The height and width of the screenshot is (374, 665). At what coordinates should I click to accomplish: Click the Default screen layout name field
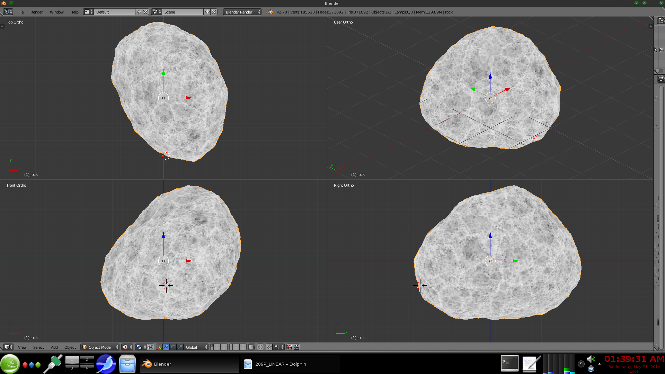[115, 12]
